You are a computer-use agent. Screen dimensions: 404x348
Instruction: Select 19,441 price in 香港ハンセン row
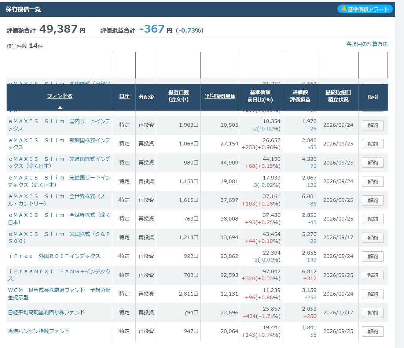point(272,327)
